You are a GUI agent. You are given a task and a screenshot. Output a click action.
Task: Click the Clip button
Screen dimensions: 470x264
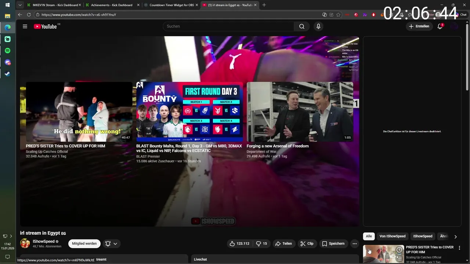coord(307,243)
